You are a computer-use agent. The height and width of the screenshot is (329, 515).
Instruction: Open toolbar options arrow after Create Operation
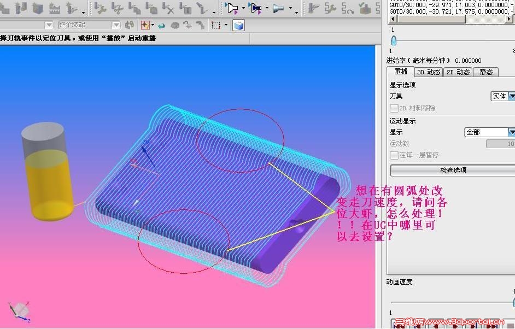83,13
